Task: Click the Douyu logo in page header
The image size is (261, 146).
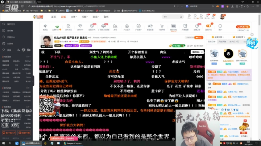Action: [x=38, y=17]
